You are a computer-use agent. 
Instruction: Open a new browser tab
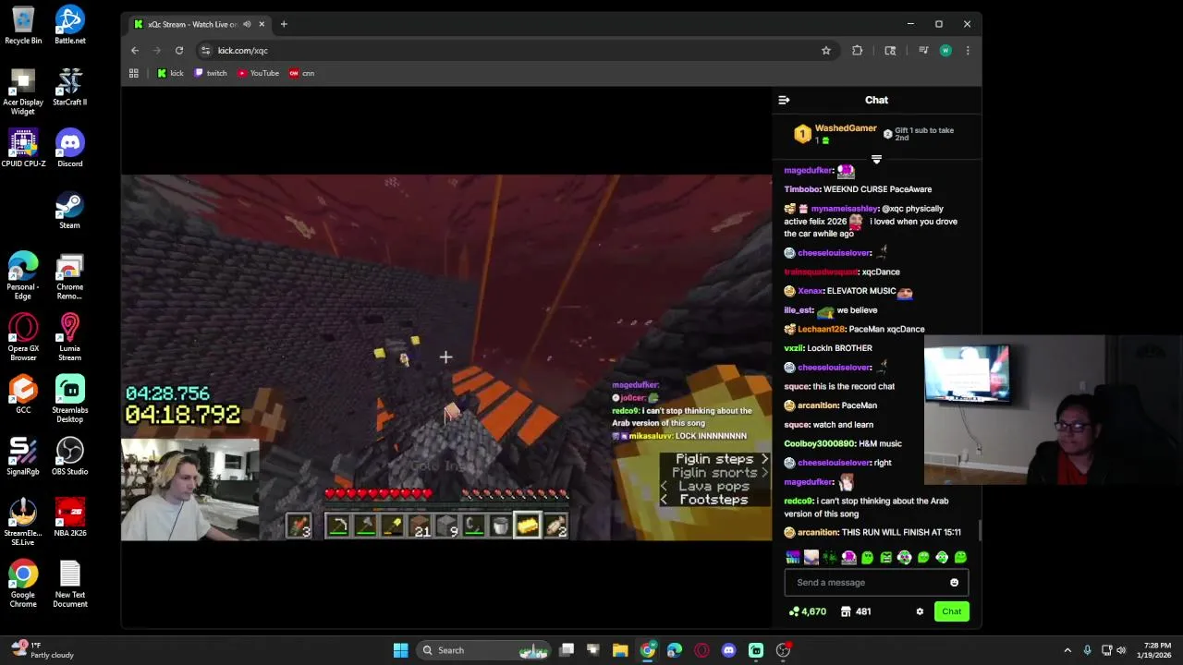(284, 24)
